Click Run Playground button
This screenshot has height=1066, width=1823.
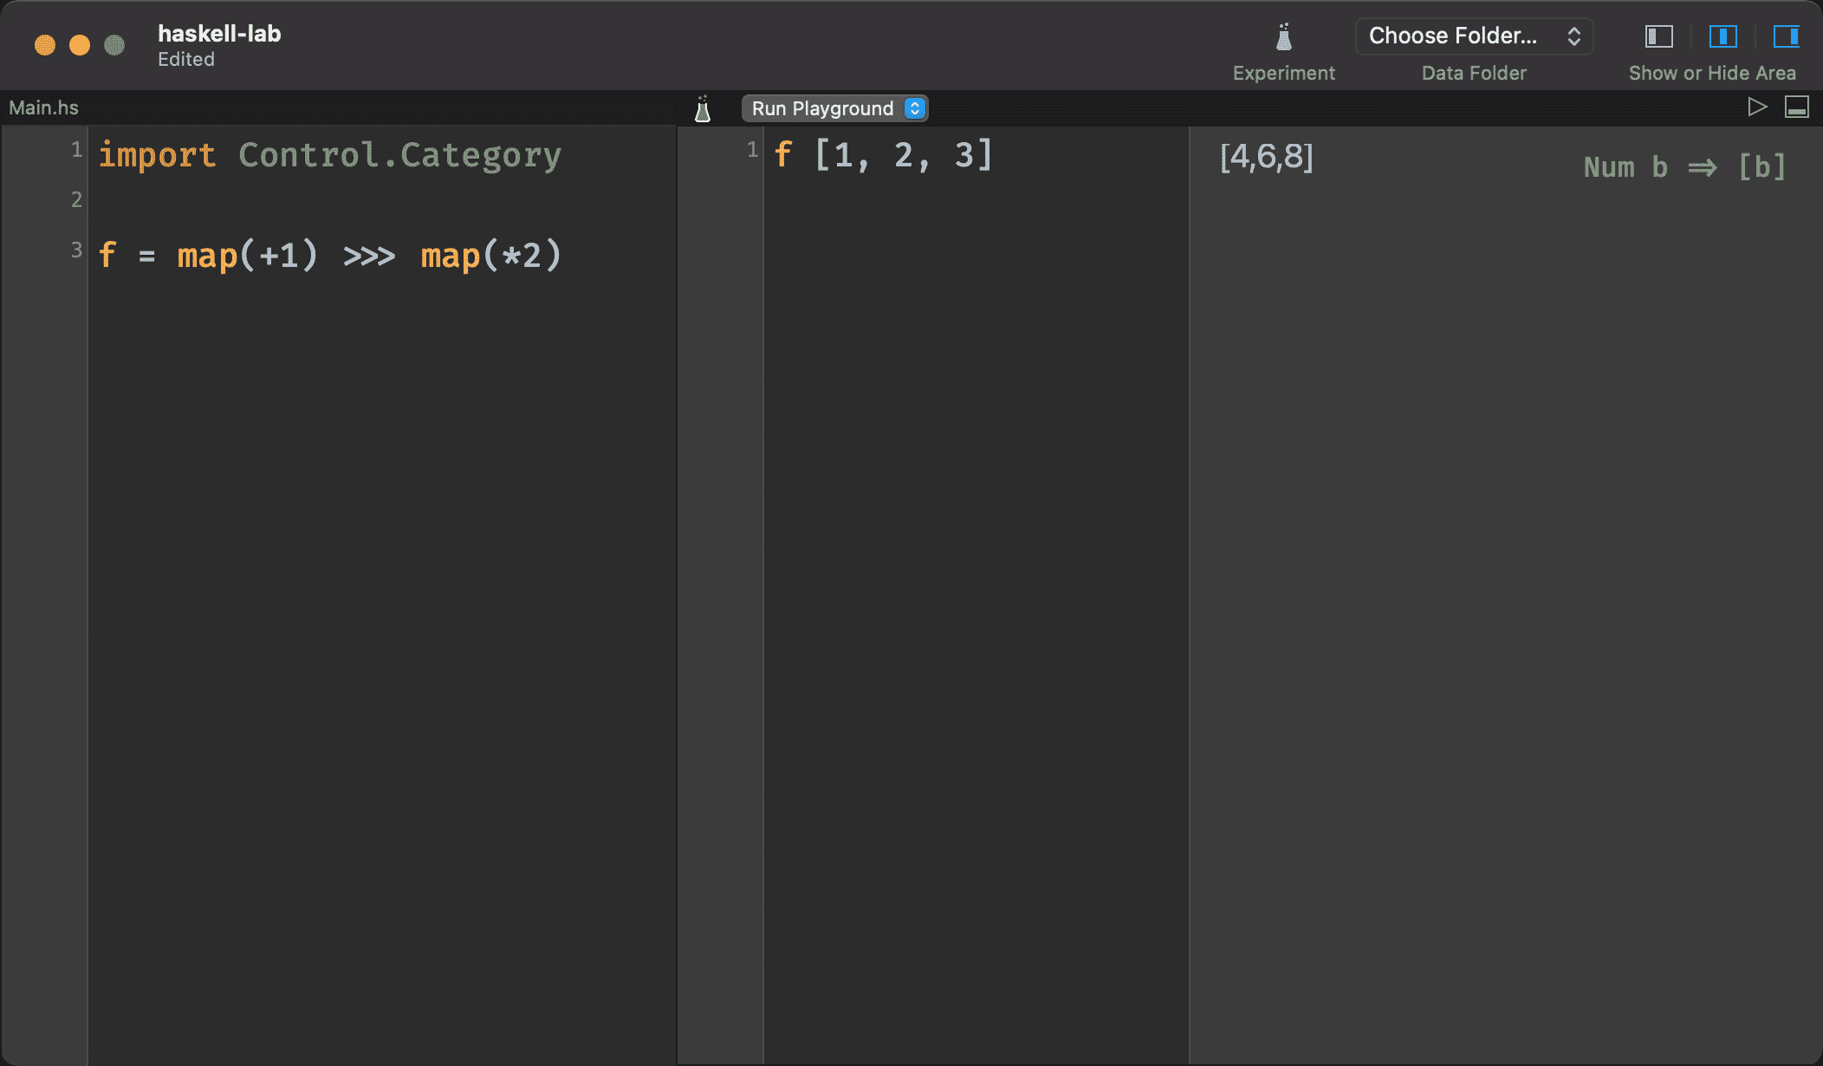point(831,107)
